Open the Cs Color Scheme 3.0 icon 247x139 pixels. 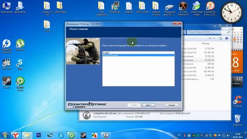click(x=183, y=8)
